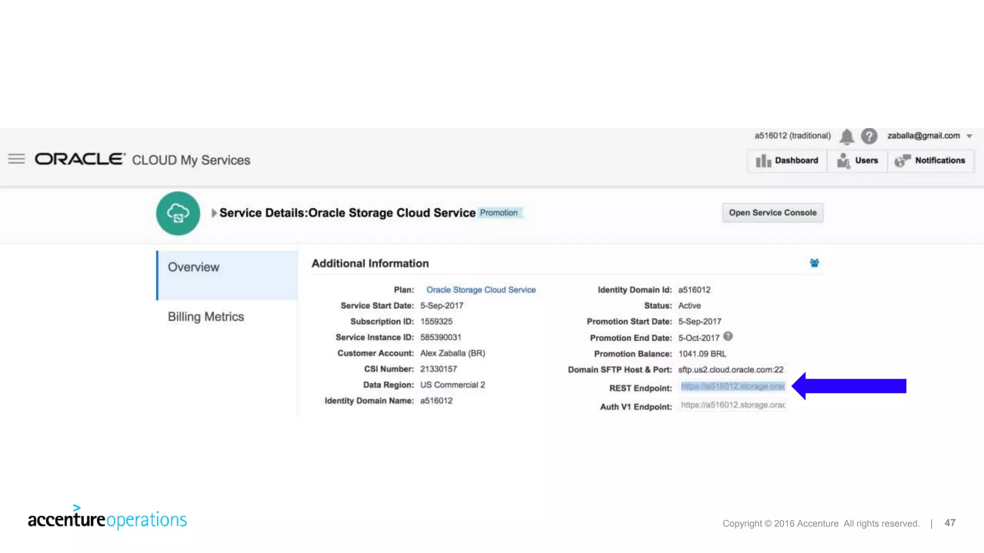Switch to Billing Metrics tab
This screenshot has height=553, width=984.
pos(206,317)
